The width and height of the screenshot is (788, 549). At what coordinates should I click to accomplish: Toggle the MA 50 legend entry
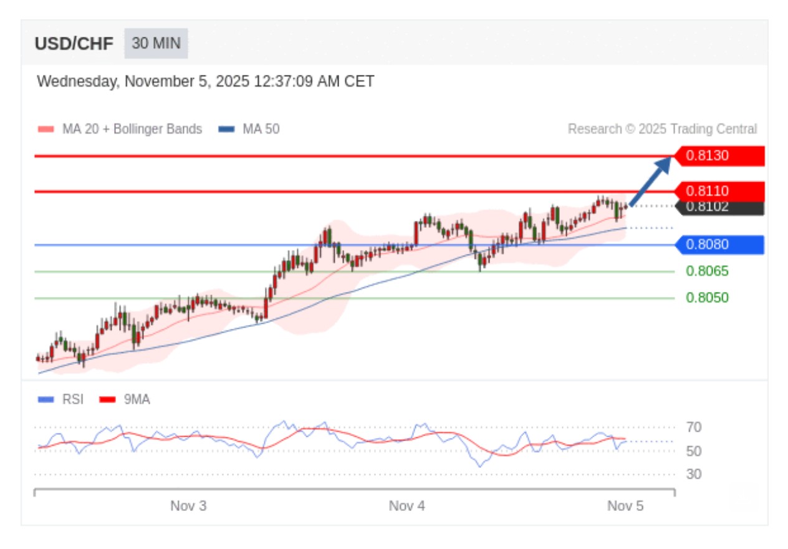249,129
